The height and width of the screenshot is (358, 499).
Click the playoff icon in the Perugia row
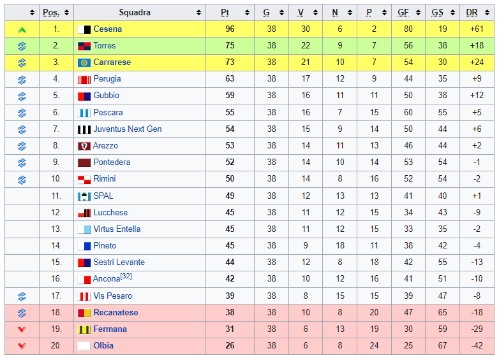click(22, 79)
